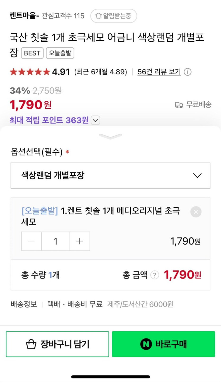Open the 켄트마을 store page
Image resolution: width=221 pixels, height=383 pixels.
tap(24, 16)
